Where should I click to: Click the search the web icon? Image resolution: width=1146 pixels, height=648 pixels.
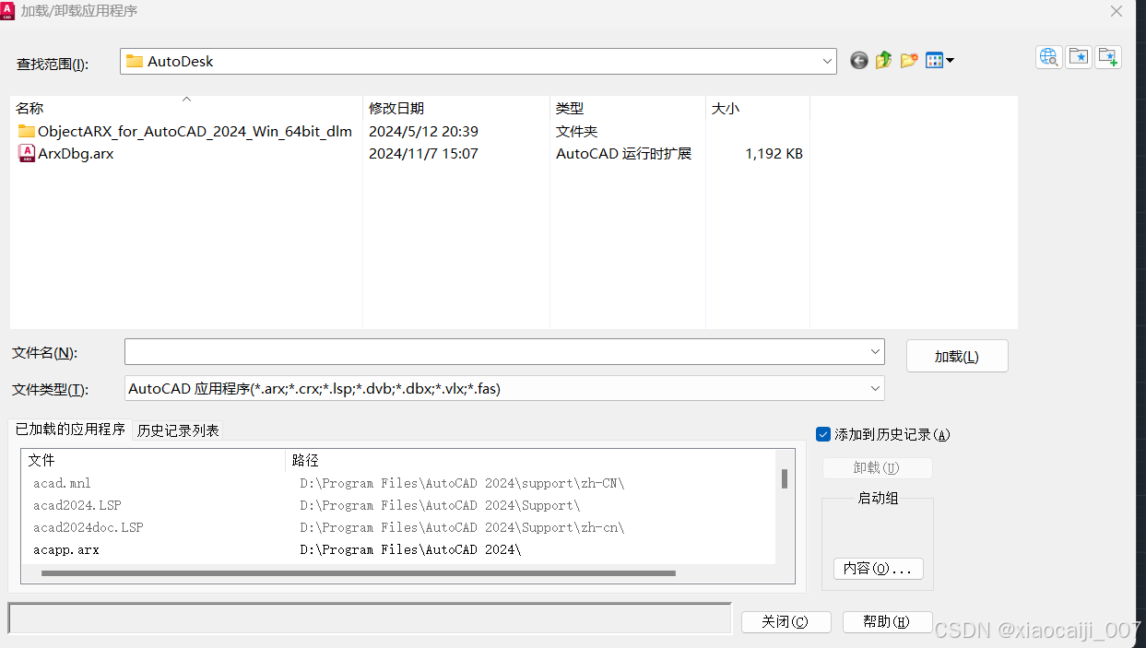pos(1049,57)
